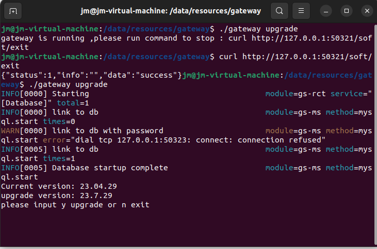Click the JSON response containing "success"

pos(91,75)
